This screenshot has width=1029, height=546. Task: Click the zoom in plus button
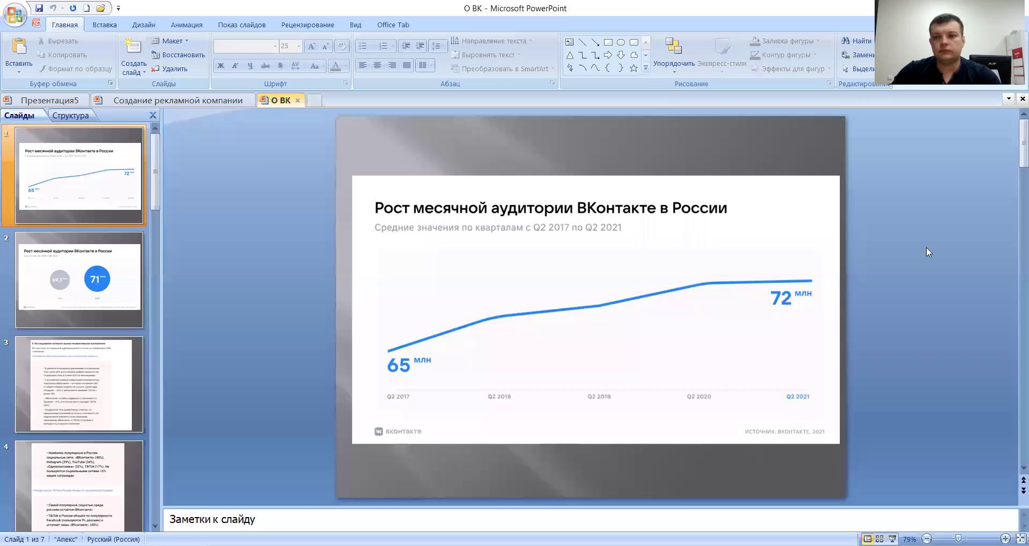1005,539
